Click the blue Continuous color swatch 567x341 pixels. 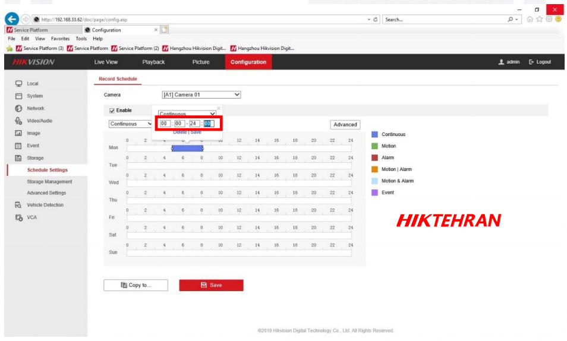[x=374, y=134]
